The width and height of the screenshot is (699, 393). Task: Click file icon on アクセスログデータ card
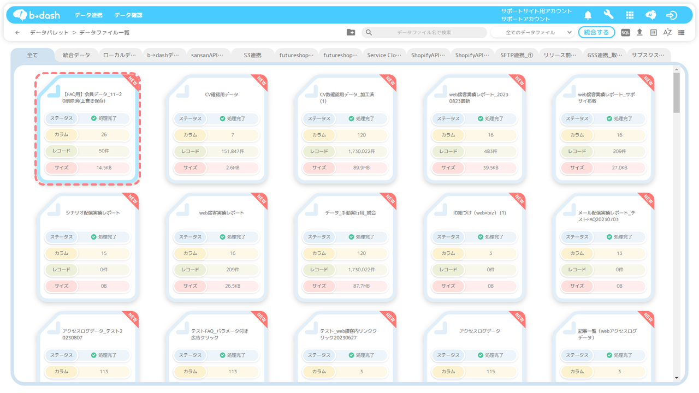pos(440,330)
